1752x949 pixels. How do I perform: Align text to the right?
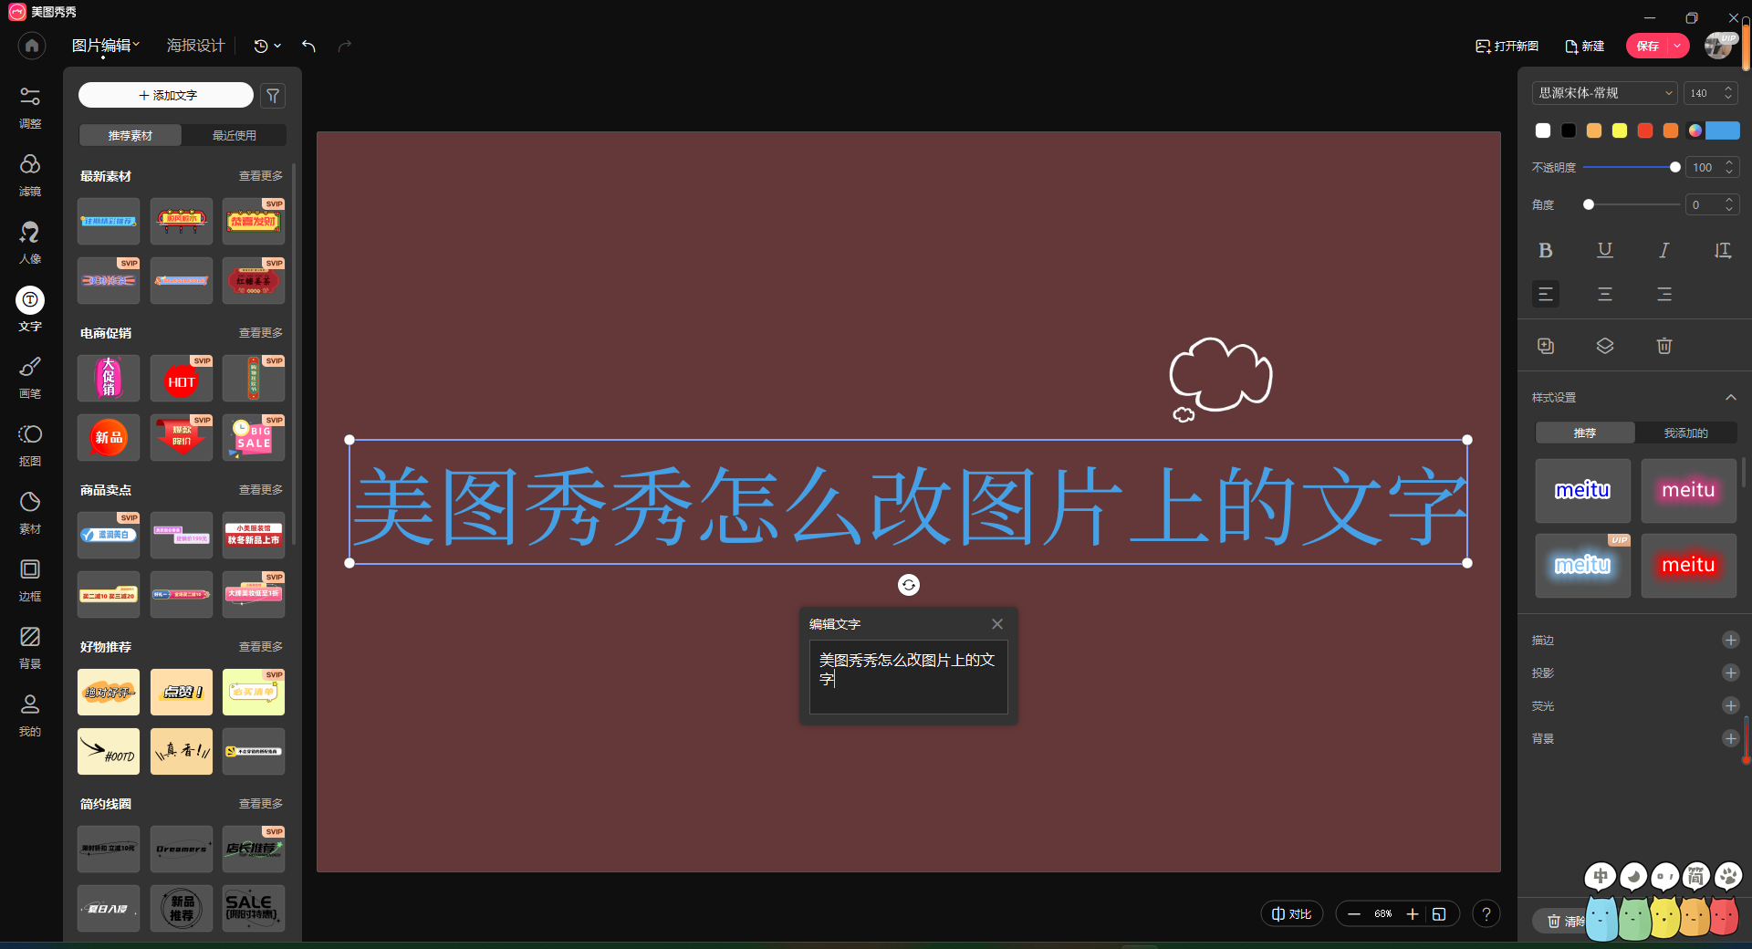pyautogui.click(x=1664, y=294)
